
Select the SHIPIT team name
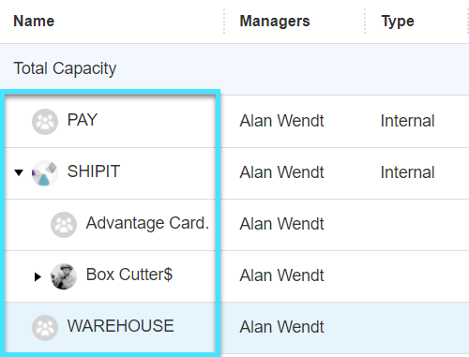coord(94,171)
